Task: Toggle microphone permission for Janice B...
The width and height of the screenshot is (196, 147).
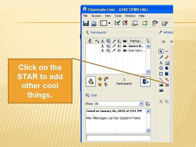Action: click(103, 46)
